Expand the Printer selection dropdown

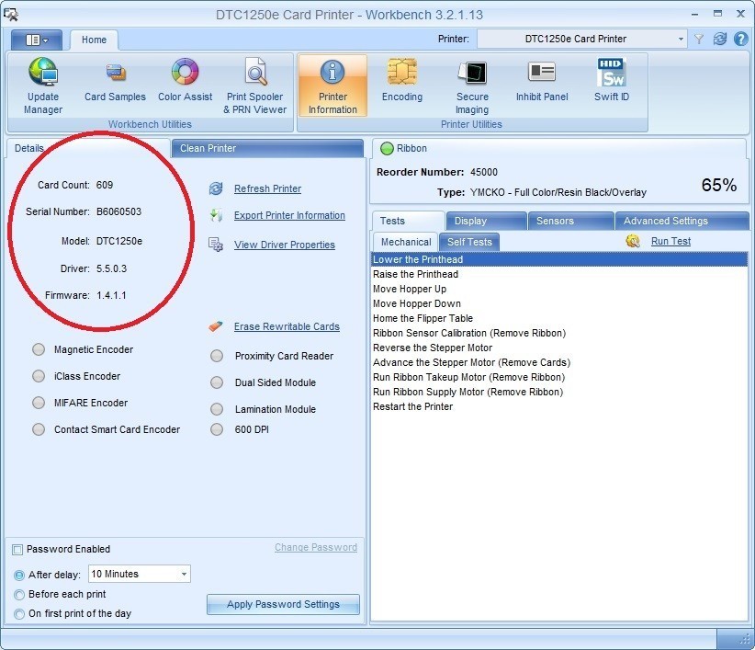coord(681,39)
